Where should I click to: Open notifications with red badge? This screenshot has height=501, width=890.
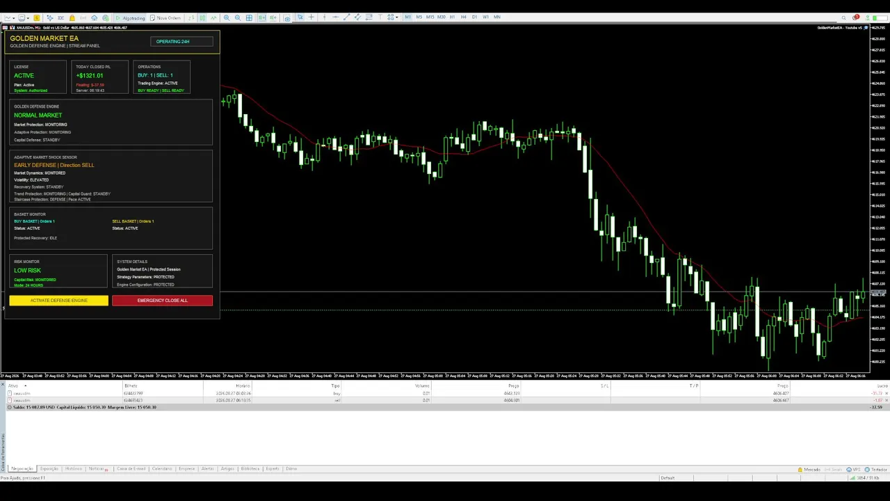[x=856, y=17]
